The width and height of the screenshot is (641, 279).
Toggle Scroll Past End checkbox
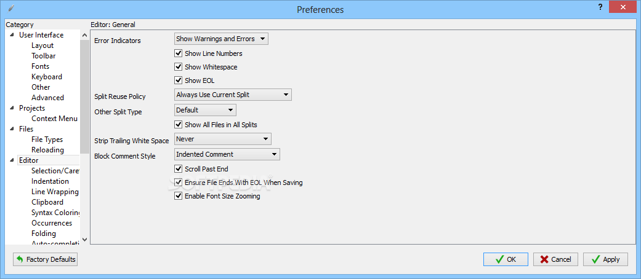click(x=178, y=168)
